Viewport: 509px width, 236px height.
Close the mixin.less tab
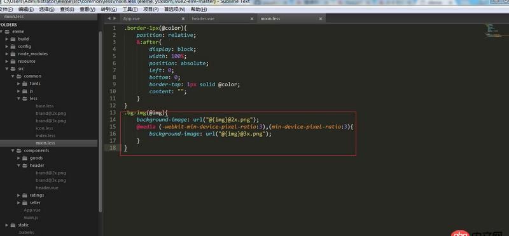(321, 19)
